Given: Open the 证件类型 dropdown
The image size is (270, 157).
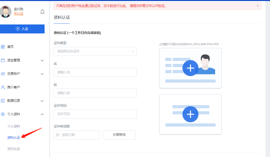Looking at the screenshot, I should 95,51.
